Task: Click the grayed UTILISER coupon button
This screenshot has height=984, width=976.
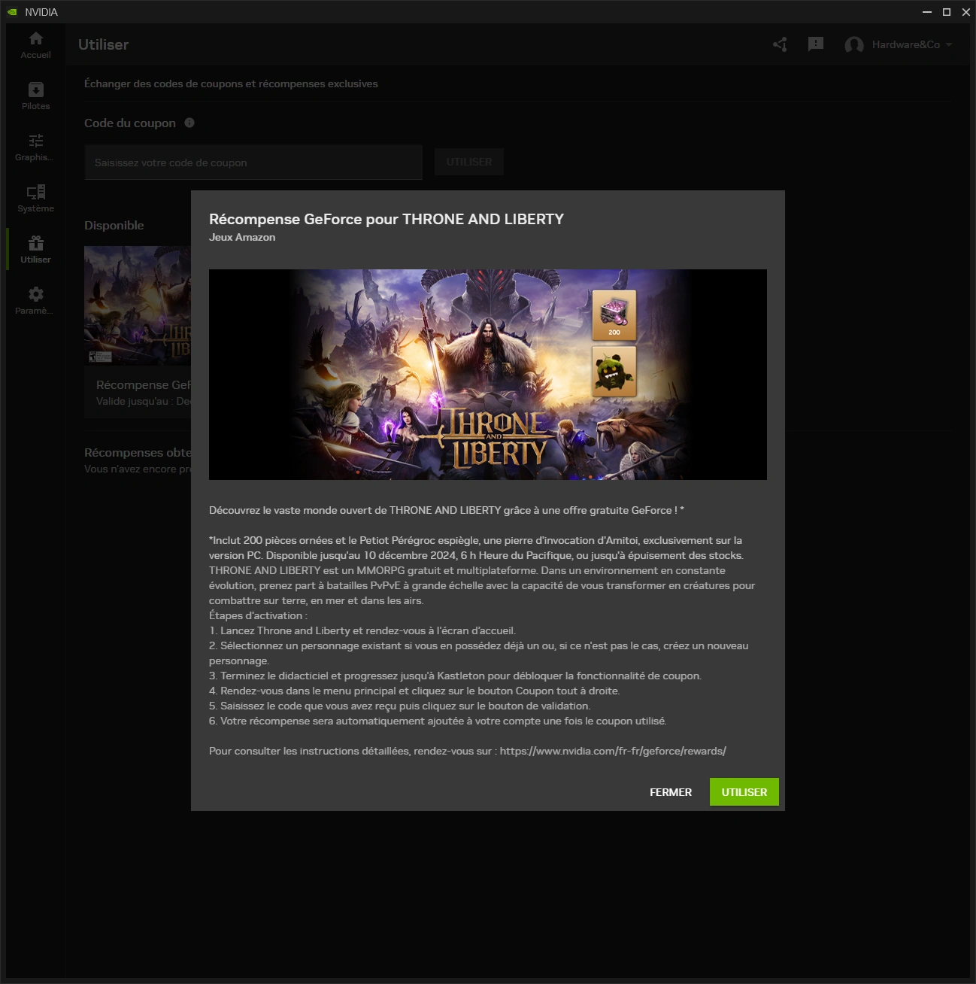Action: click(x=469, y=162)
